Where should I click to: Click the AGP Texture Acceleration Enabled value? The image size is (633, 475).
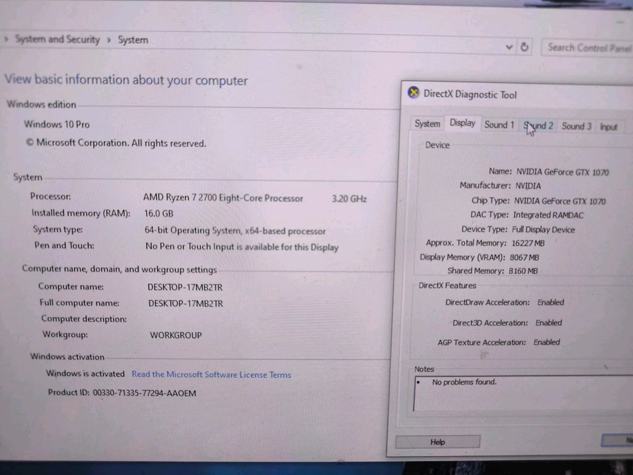[x=546, y=342]
